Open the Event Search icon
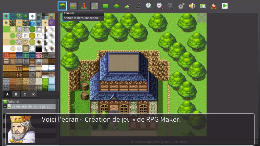This screenshot has height=146, width=260. click(x=203, y=6)
